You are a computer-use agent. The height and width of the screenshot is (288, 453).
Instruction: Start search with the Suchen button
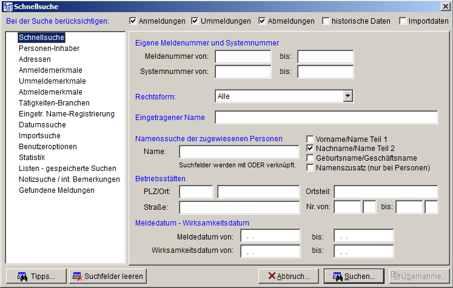point(353,276)
